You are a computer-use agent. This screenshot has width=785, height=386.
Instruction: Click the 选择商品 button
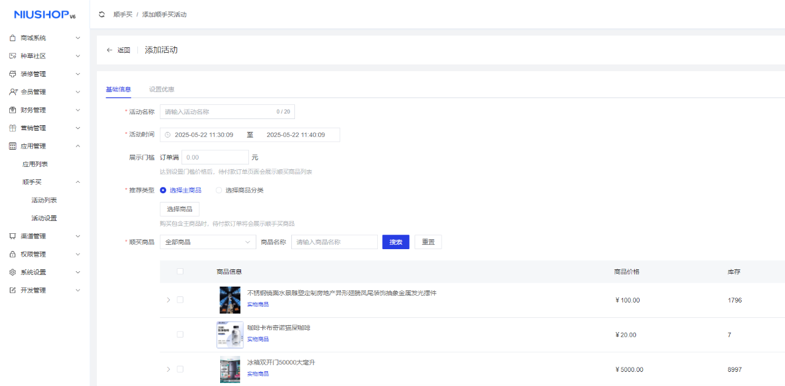coord(180,209)
